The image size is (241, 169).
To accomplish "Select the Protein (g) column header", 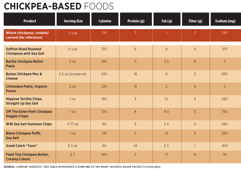I will (x=136, y=19).
